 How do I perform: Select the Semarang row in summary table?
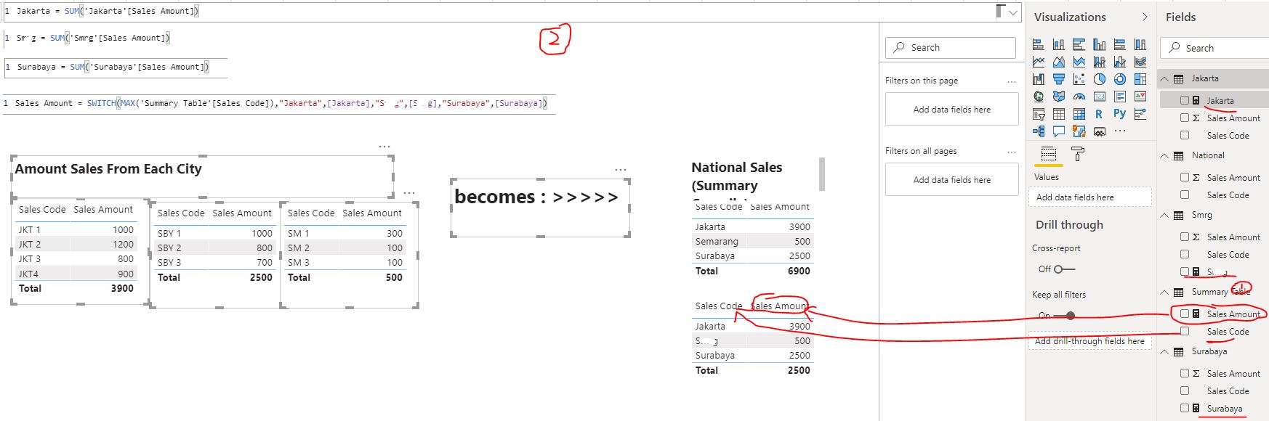click(x=752, y=241)
